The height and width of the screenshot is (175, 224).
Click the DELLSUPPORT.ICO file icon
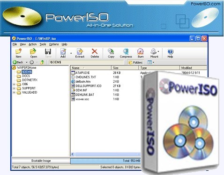tap(73, 86)
